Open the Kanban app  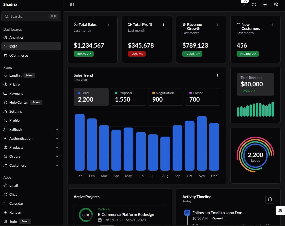tap(31, 212)
